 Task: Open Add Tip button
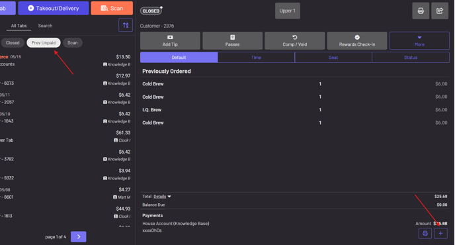click(170, 40)
